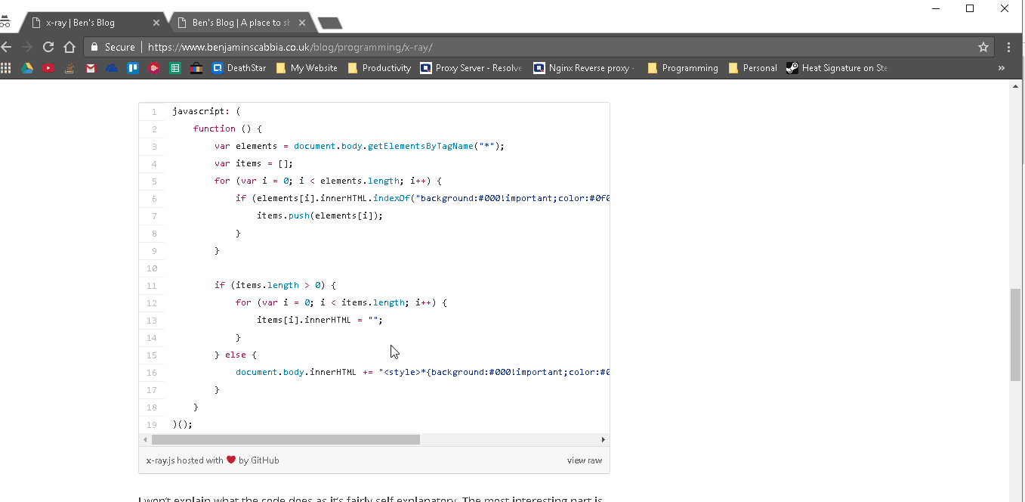Open the Apps grid shortcut

6,68
